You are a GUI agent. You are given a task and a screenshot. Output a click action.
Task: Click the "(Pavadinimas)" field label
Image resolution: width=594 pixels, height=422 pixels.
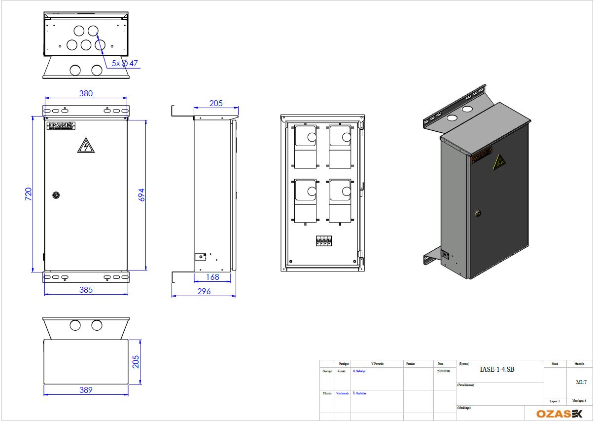coord(466,385)
